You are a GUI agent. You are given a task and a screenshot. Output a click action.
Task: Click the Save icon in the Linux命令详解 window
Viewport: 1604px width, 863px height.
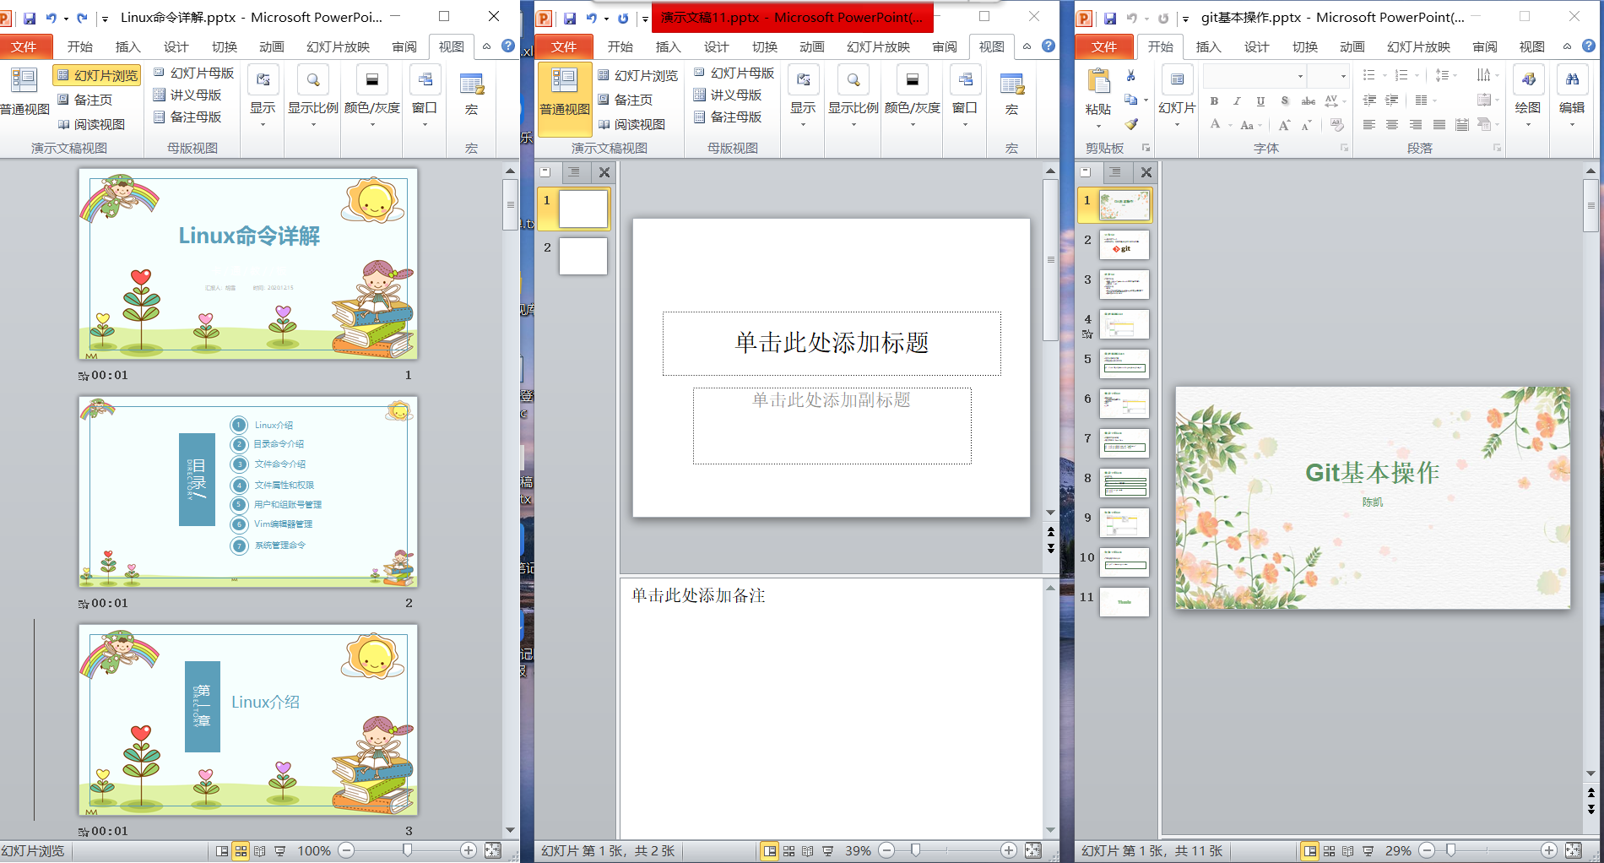(x=30, y=18)
